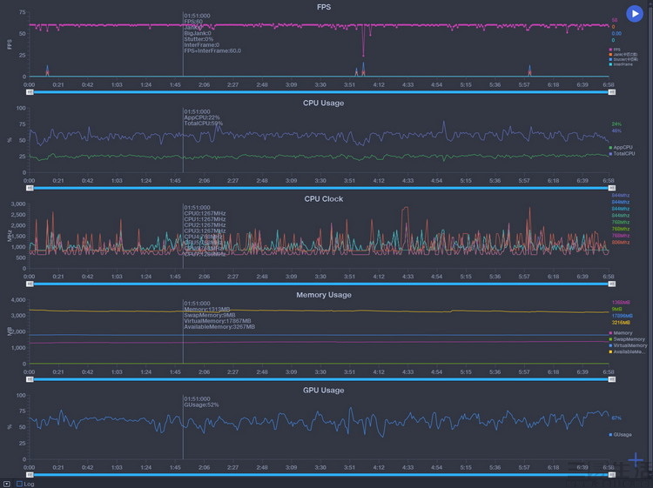Click the plus icon near GPU chart
The width and height of the screenshot is (653, 488).
(x=636, y=459)
